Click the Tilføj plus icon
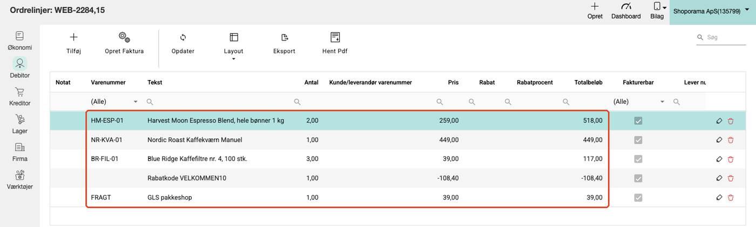 (x=74, y=37)
